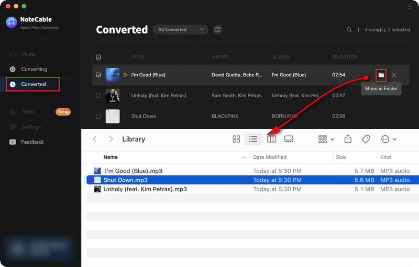Image resolution: width=419 pixels, height=267 pixels.
Task: Click the I'm Good (Blue) album artwork
Action: tap(113, 75)
